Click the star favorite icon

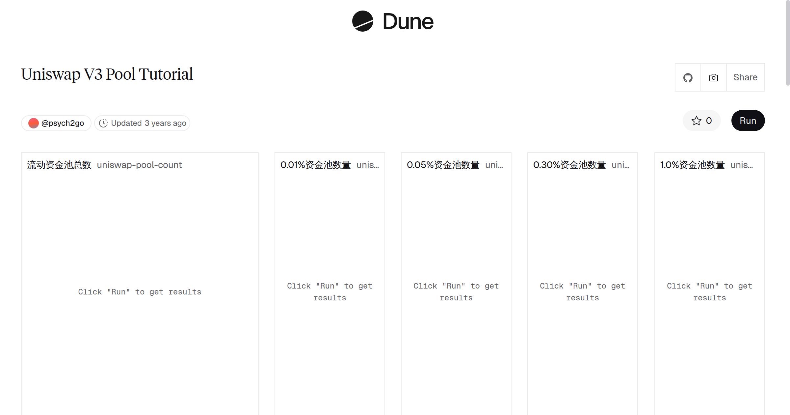tap(696, 121)
